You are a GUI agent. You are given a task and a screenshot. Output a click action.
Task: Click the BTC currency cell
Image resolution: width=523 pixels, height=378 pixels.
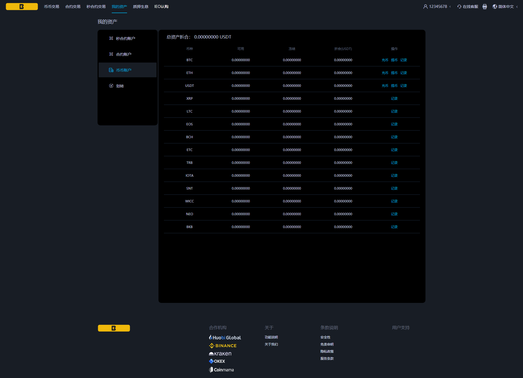pos(190,60)
